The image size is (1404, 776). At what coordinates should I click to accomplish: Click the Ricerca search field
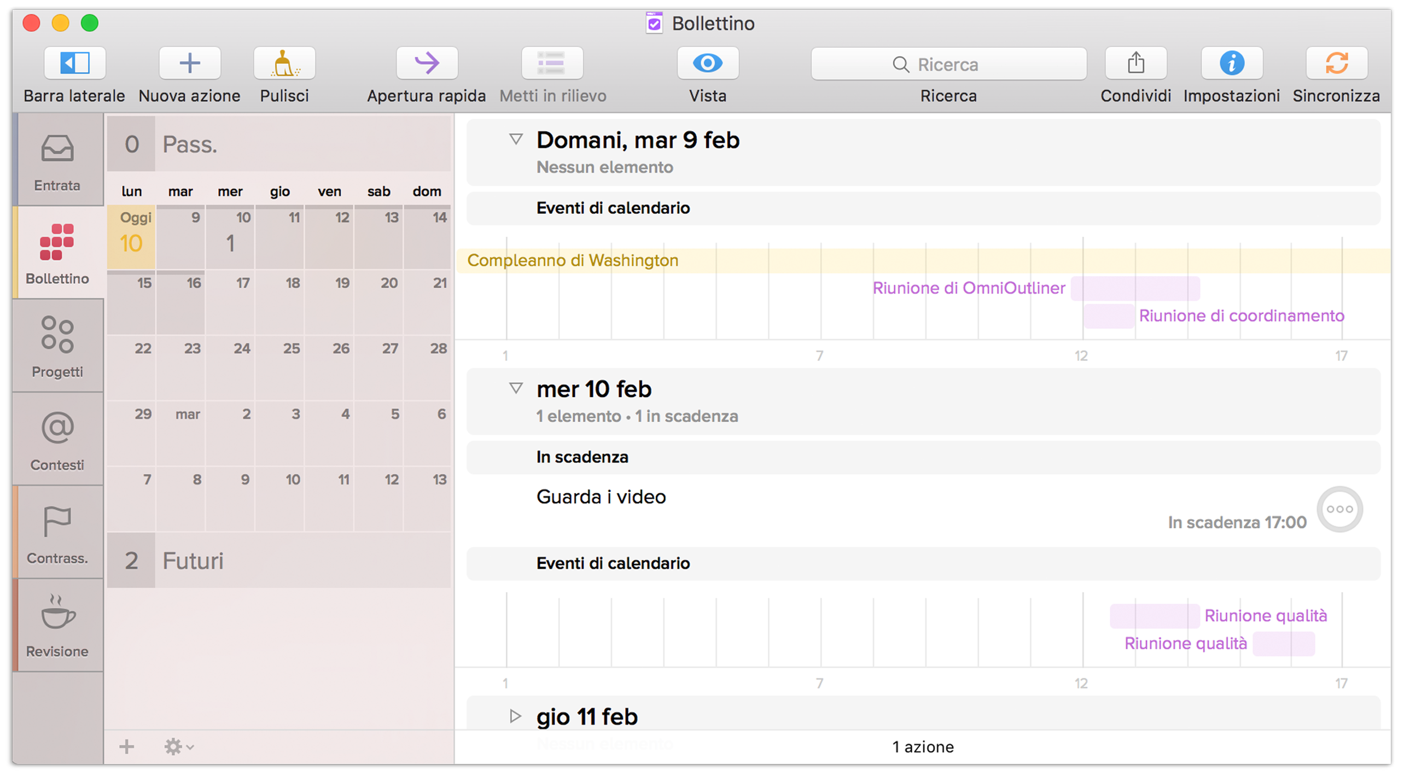[948, 64]
